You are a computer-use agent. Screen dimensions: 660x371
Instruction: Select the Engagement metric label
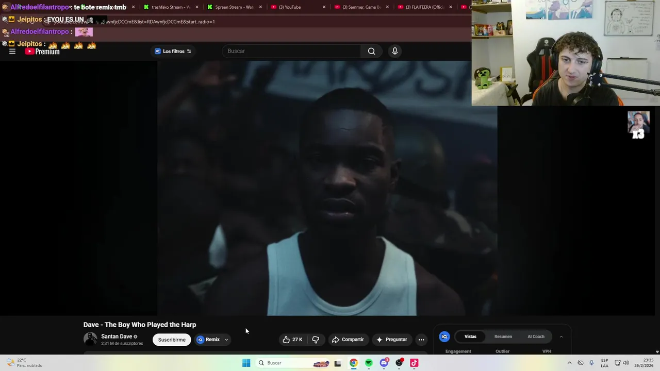point(458,351)
